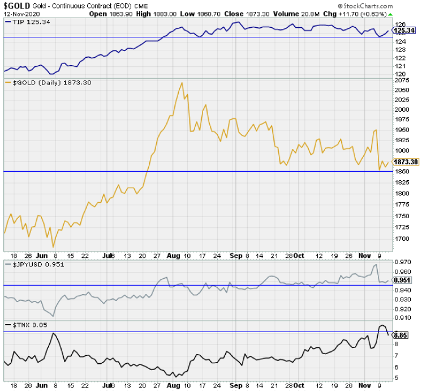This screenshot has width=422, height=391.
Task: Click the StockCharts.com copyright text
Action: (x=365, y=6)
